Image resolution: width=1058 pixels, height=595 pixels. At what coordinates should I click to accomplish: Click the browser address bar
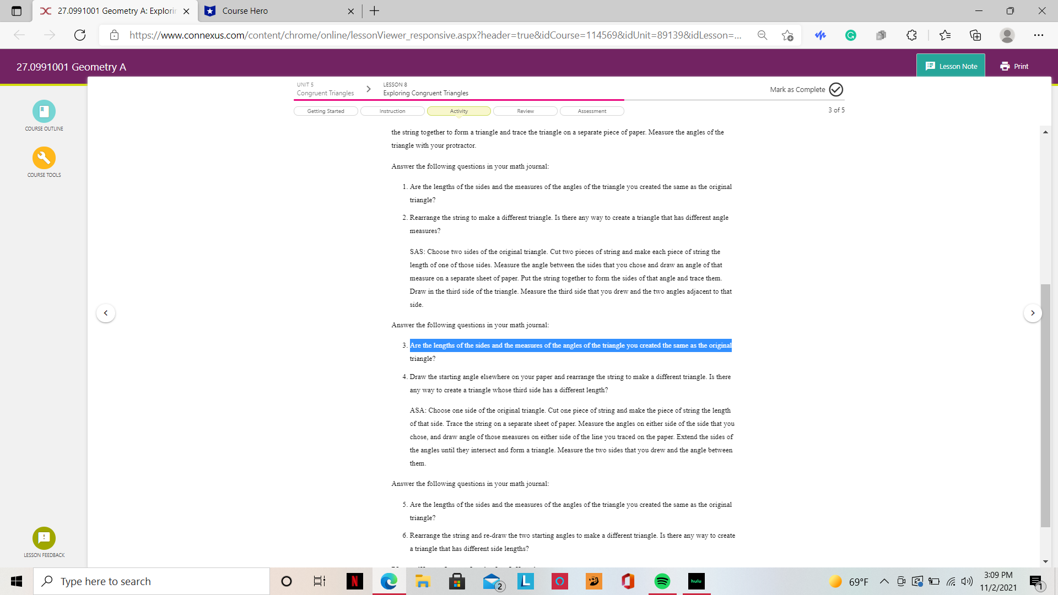(x=435, y=35)
